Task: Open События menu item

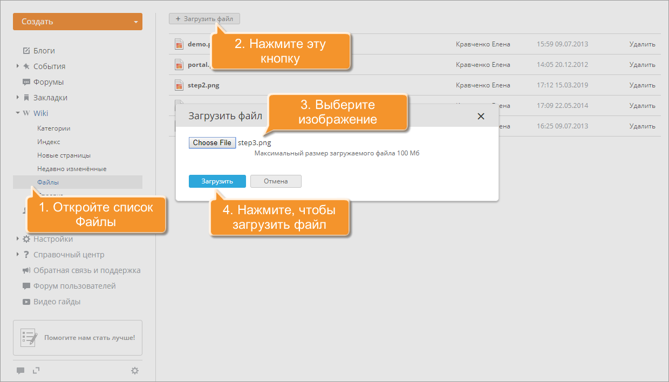Action: coord(49,66)
